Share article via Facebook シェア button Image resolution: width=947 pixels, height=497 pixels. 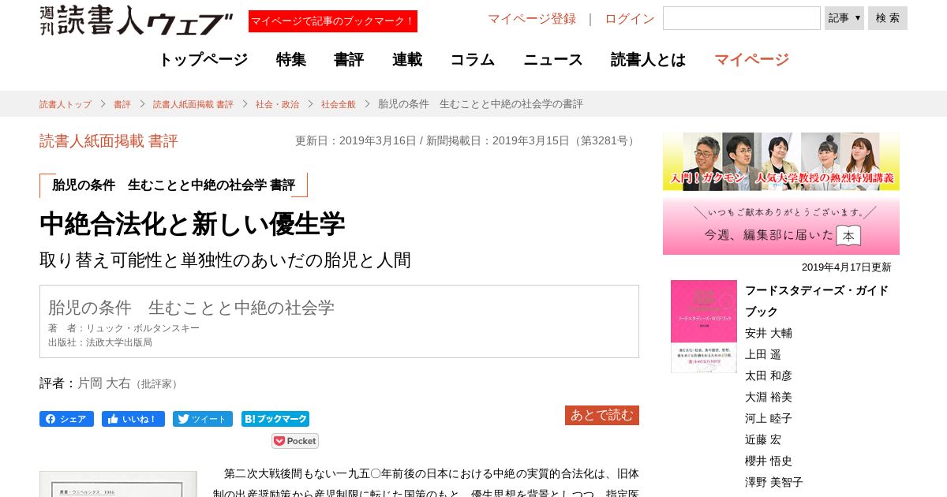pos(66,419)
